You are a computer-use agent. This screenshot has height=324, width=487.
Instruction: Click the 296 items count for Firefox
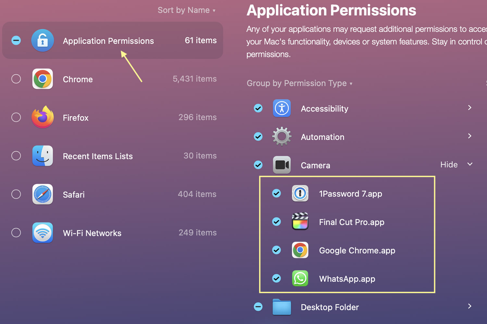(197, 117)
